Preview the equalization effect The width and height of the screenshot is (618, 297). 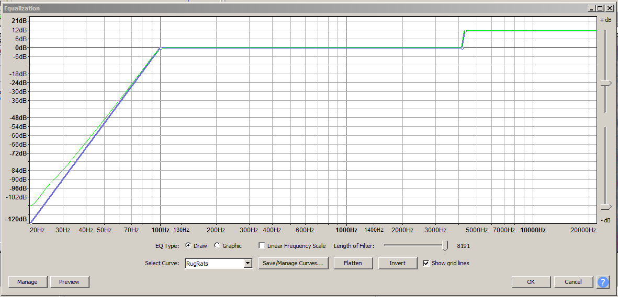pos(69,282)
